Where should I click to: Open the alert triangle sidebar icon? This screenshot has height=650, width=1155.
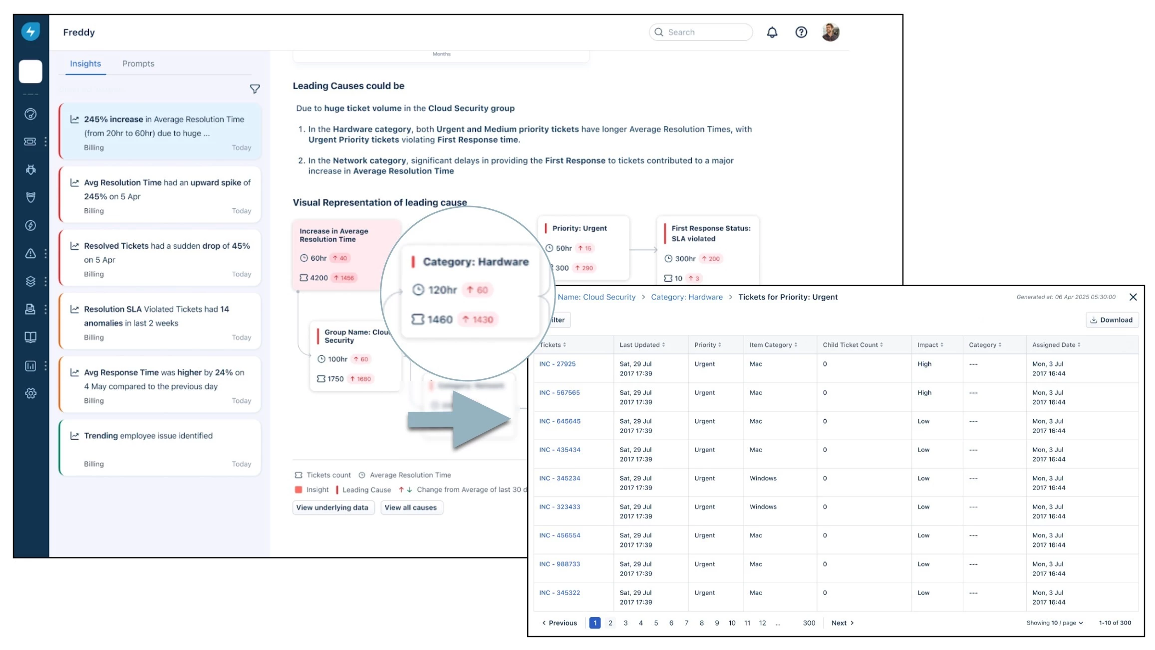tap(30, 253)
